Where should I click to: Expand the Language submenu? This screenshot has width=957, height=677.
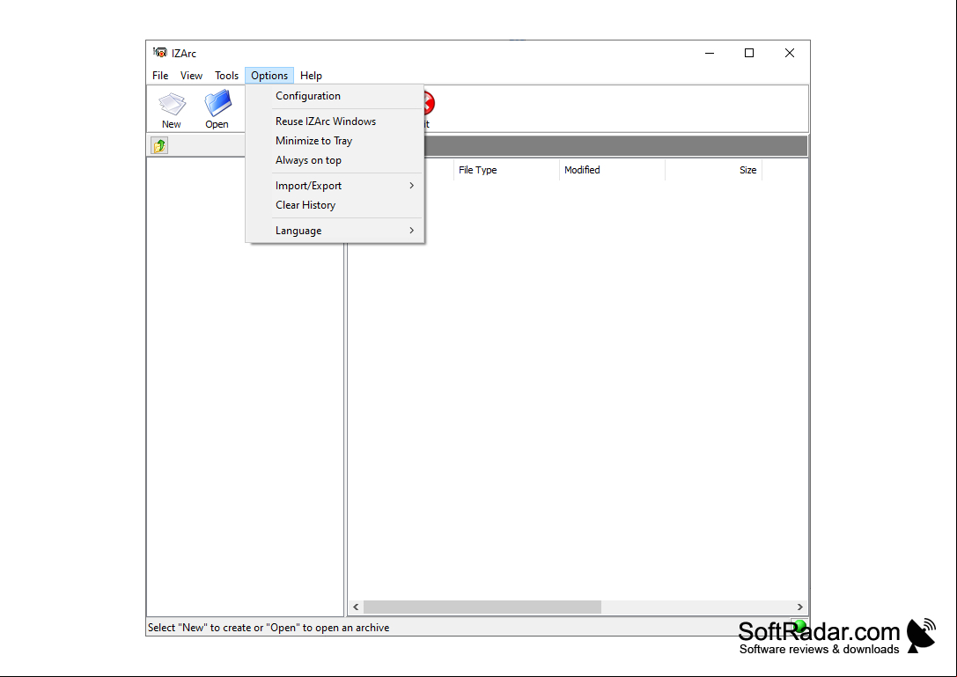click(x=335, y=231)
